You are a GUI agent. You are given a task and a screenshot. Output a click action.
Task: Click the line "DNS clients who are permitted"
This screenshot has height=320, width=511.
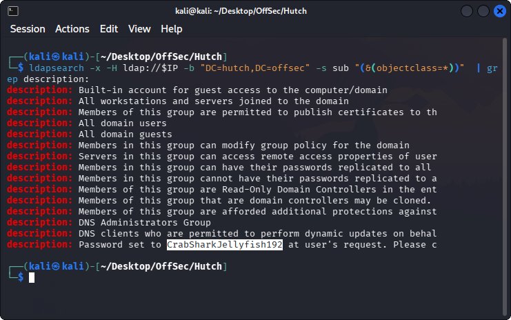tap(222, 234)
